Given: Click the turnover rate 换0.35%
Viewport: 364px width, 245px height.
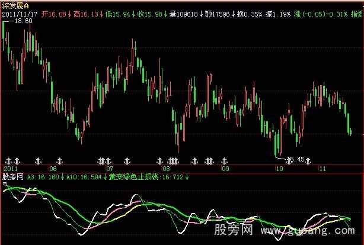Looking at the screenshot, I should pos(250,14).
